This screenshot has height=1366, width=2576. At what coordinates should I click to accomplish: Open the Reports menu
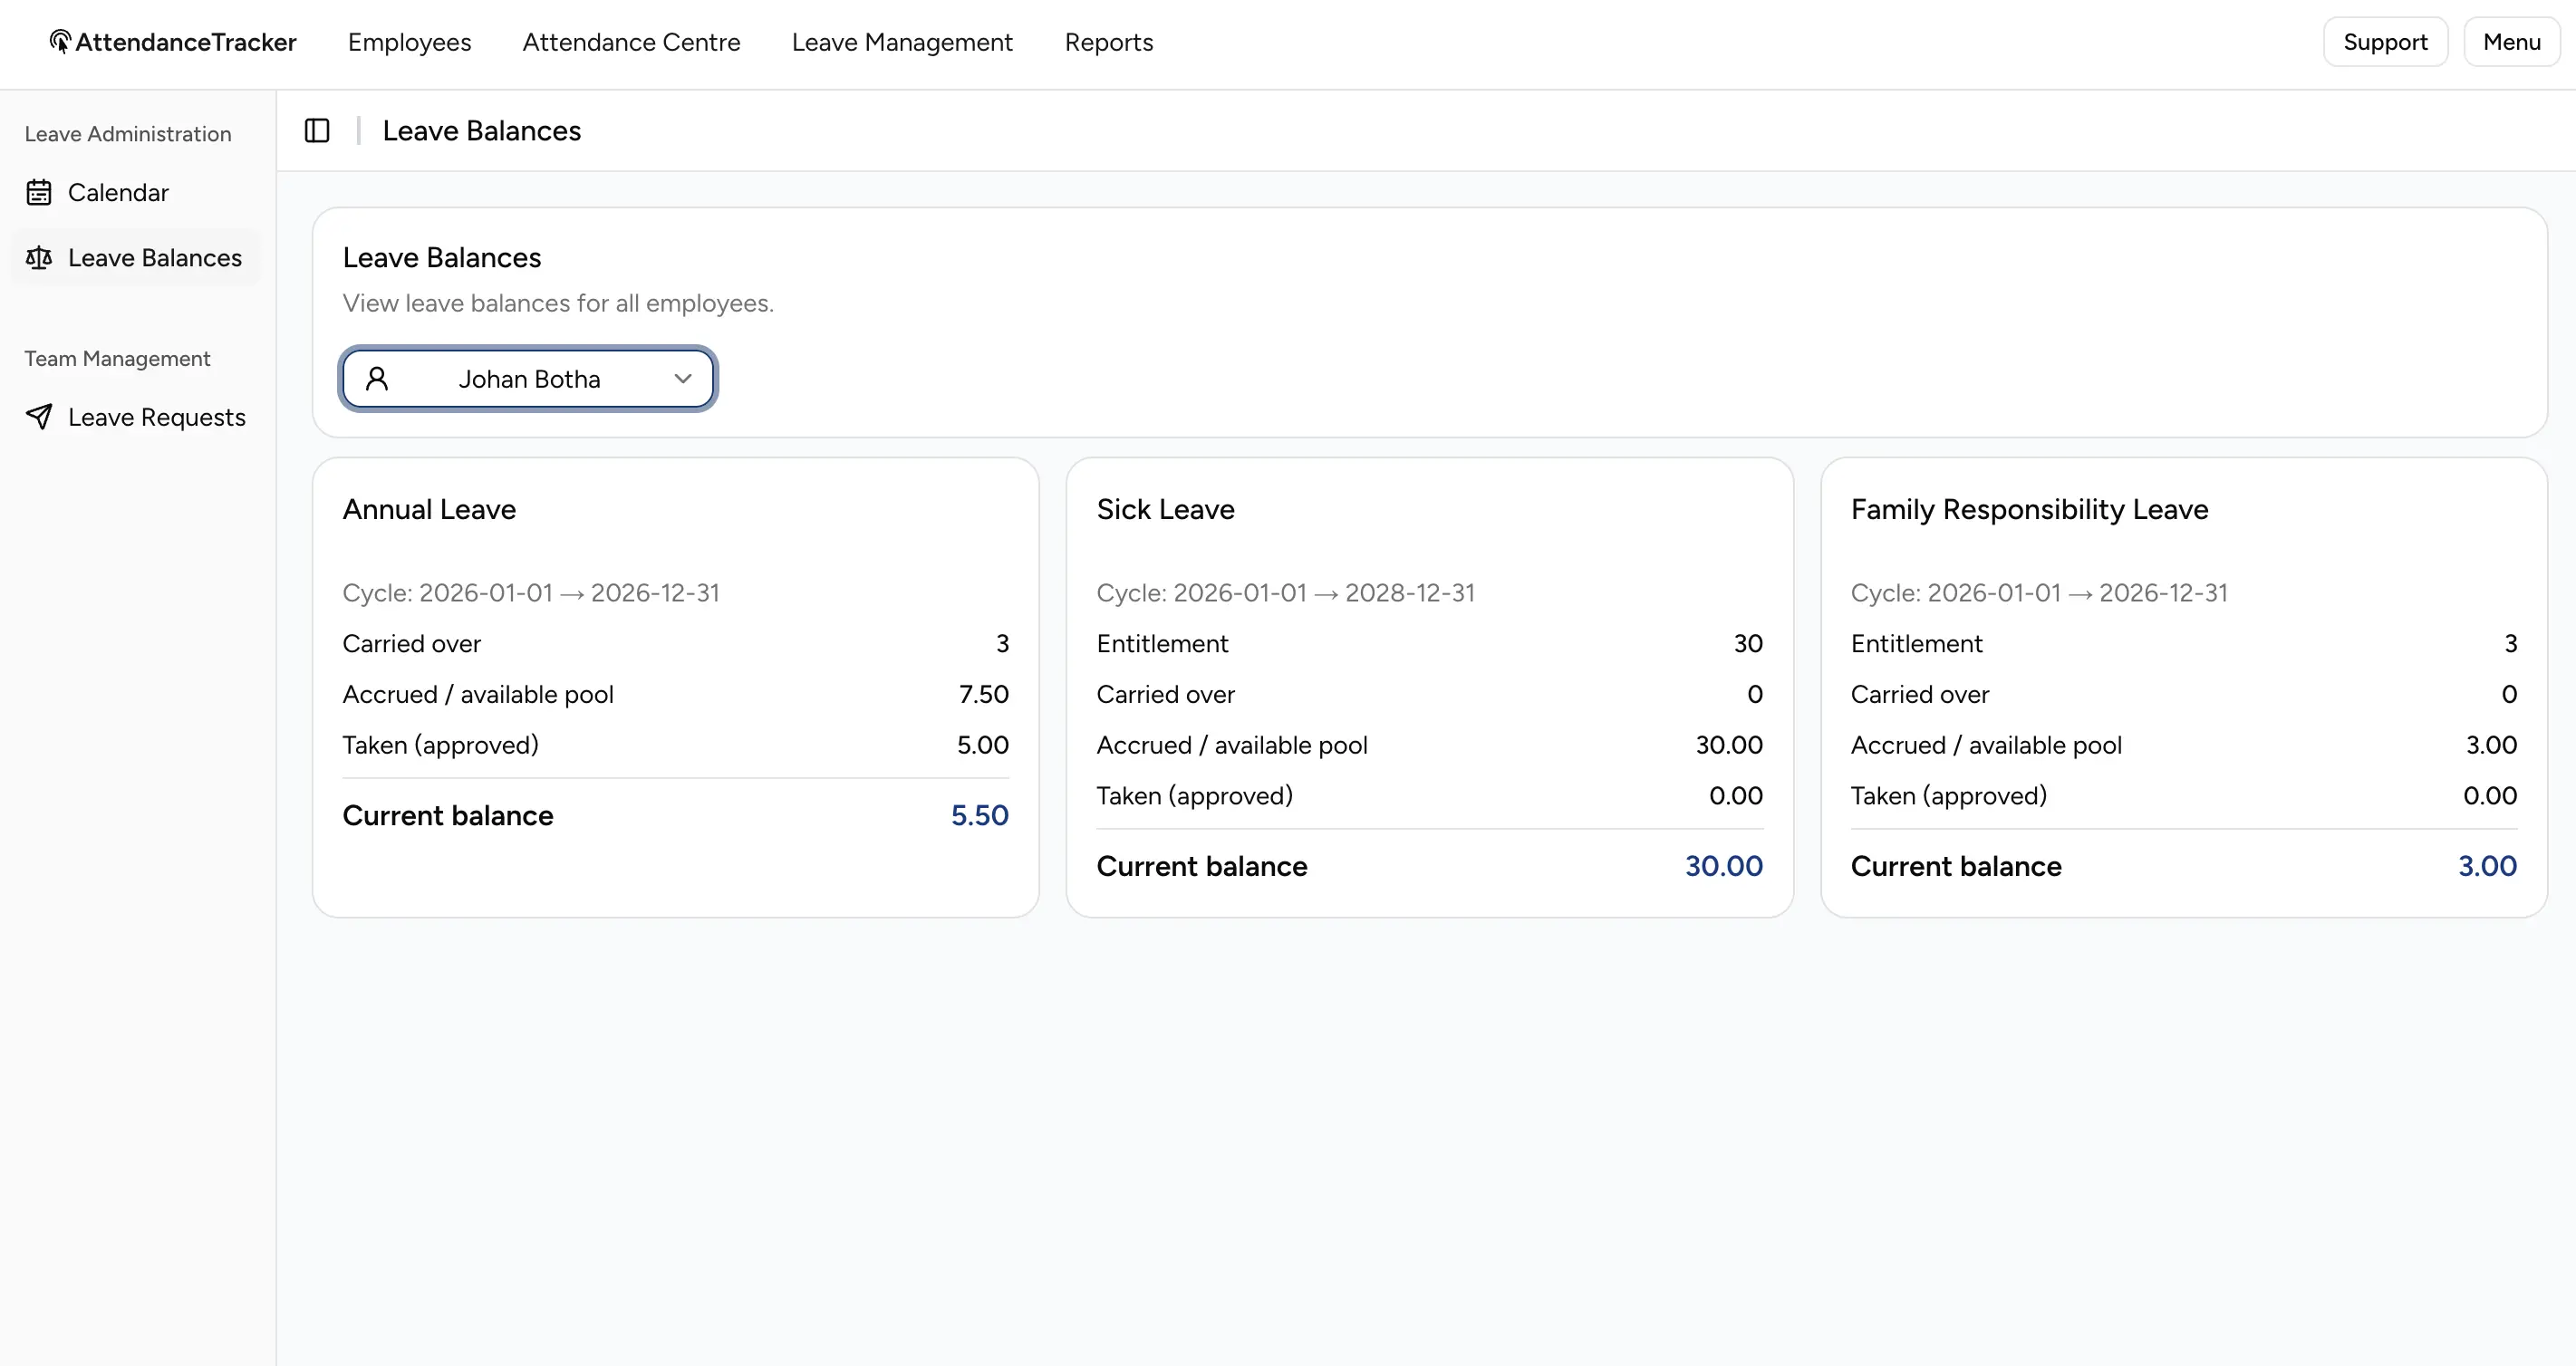click(1108, 42)
